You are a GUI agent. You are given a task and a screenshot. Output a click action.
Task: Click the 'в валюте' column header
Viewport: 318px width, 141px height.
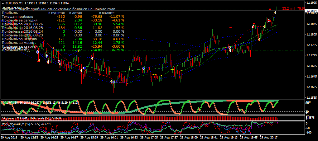pyautogui.click(x=107, y=13)
